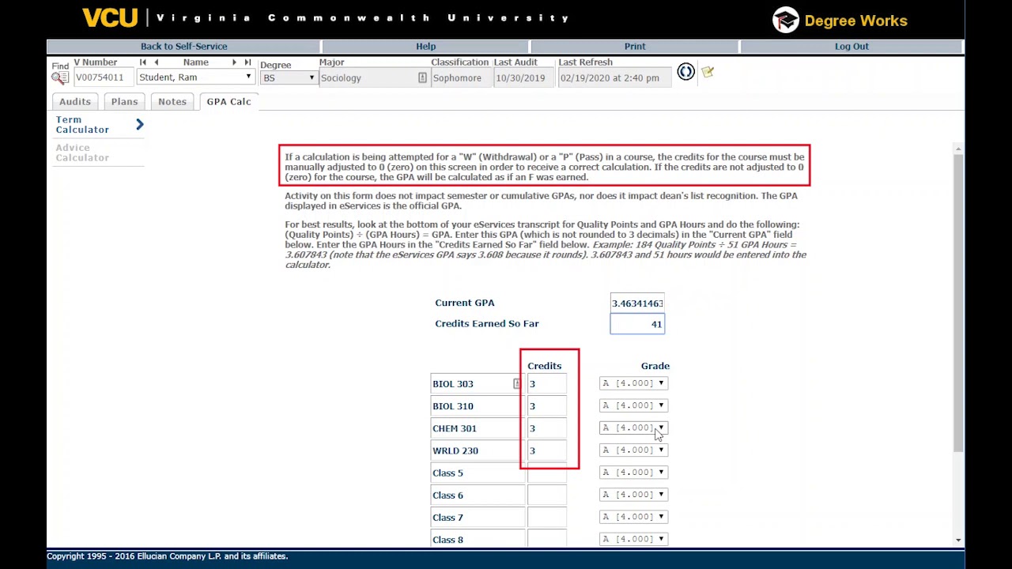Click the Major details icon beside Sociology
This screenshot has width=1012, height=569.
(x=422, y=77)
